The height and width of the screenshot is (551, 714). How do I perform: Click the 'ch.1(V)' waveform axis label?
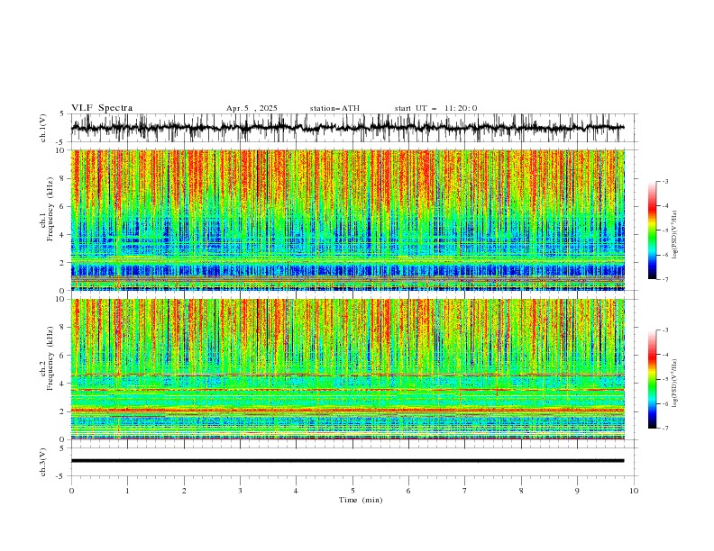tap(43, 128)
